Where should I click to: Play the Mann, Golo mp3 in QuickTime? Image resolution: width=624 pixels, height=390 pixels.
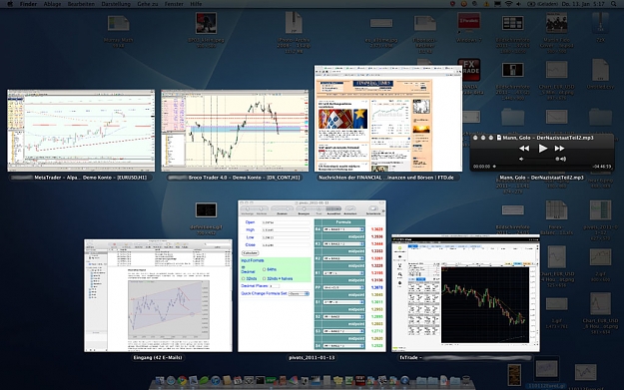[x=542, y=149]
